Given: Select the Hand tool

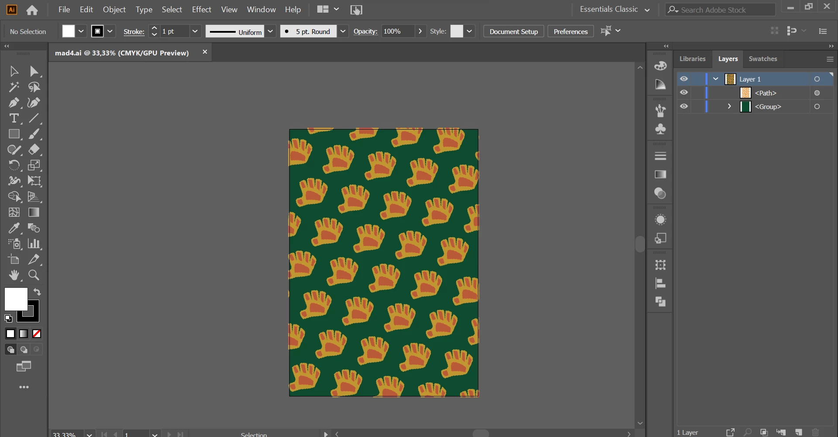Looking at the screenshot, I should pyautogui.click(x=14, y=275).
